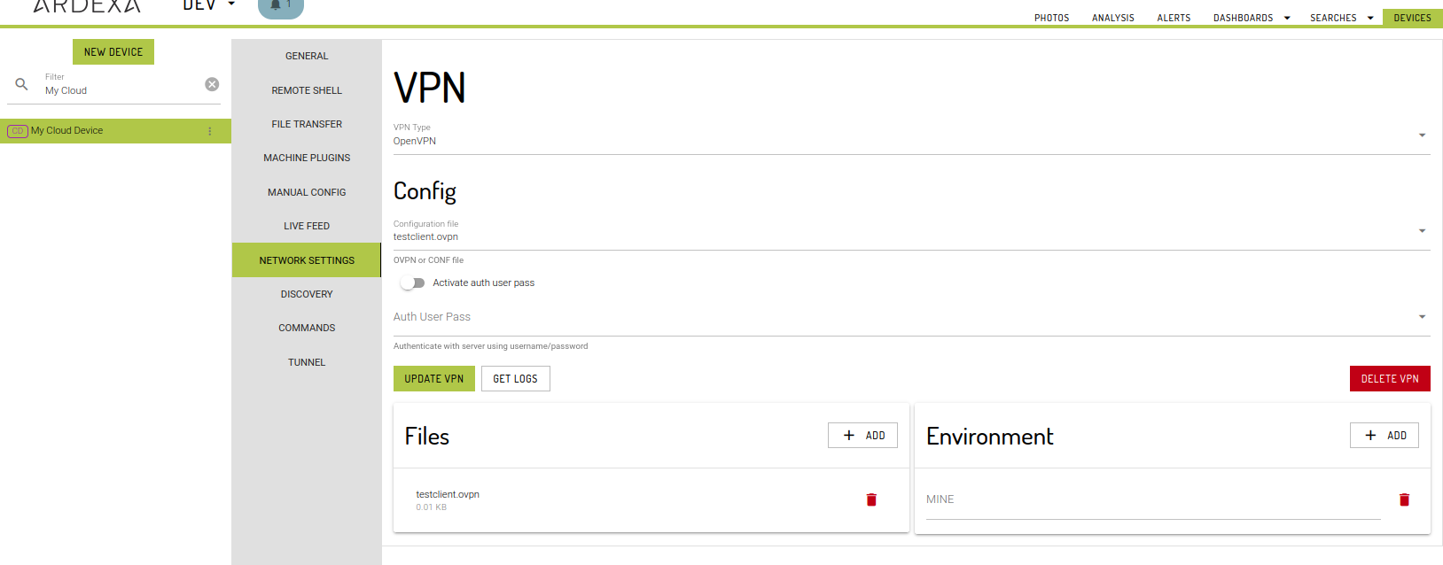The height and width of the screenshot is (565, 1443).
Task: Add an Environment variable
Action: click(1384, 436)
